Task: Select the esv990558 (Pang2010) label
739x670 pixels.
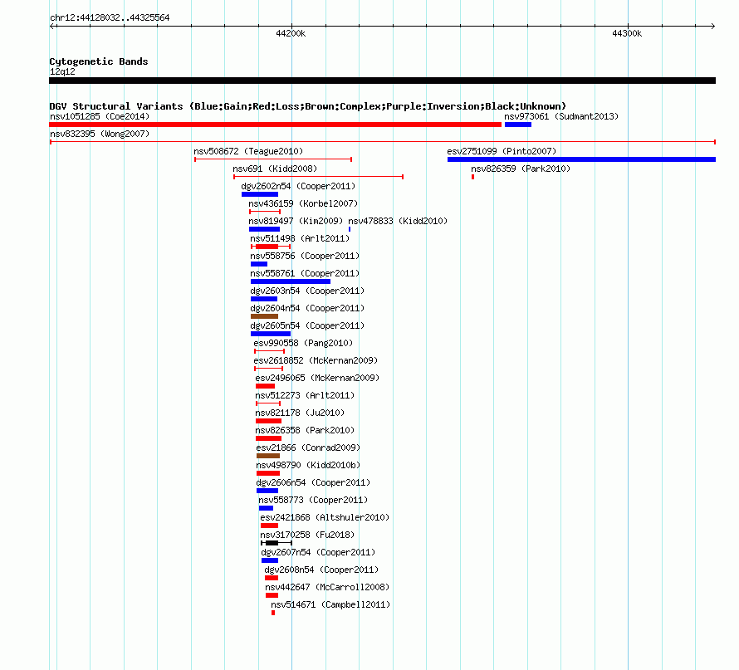Action: (303, 343)
